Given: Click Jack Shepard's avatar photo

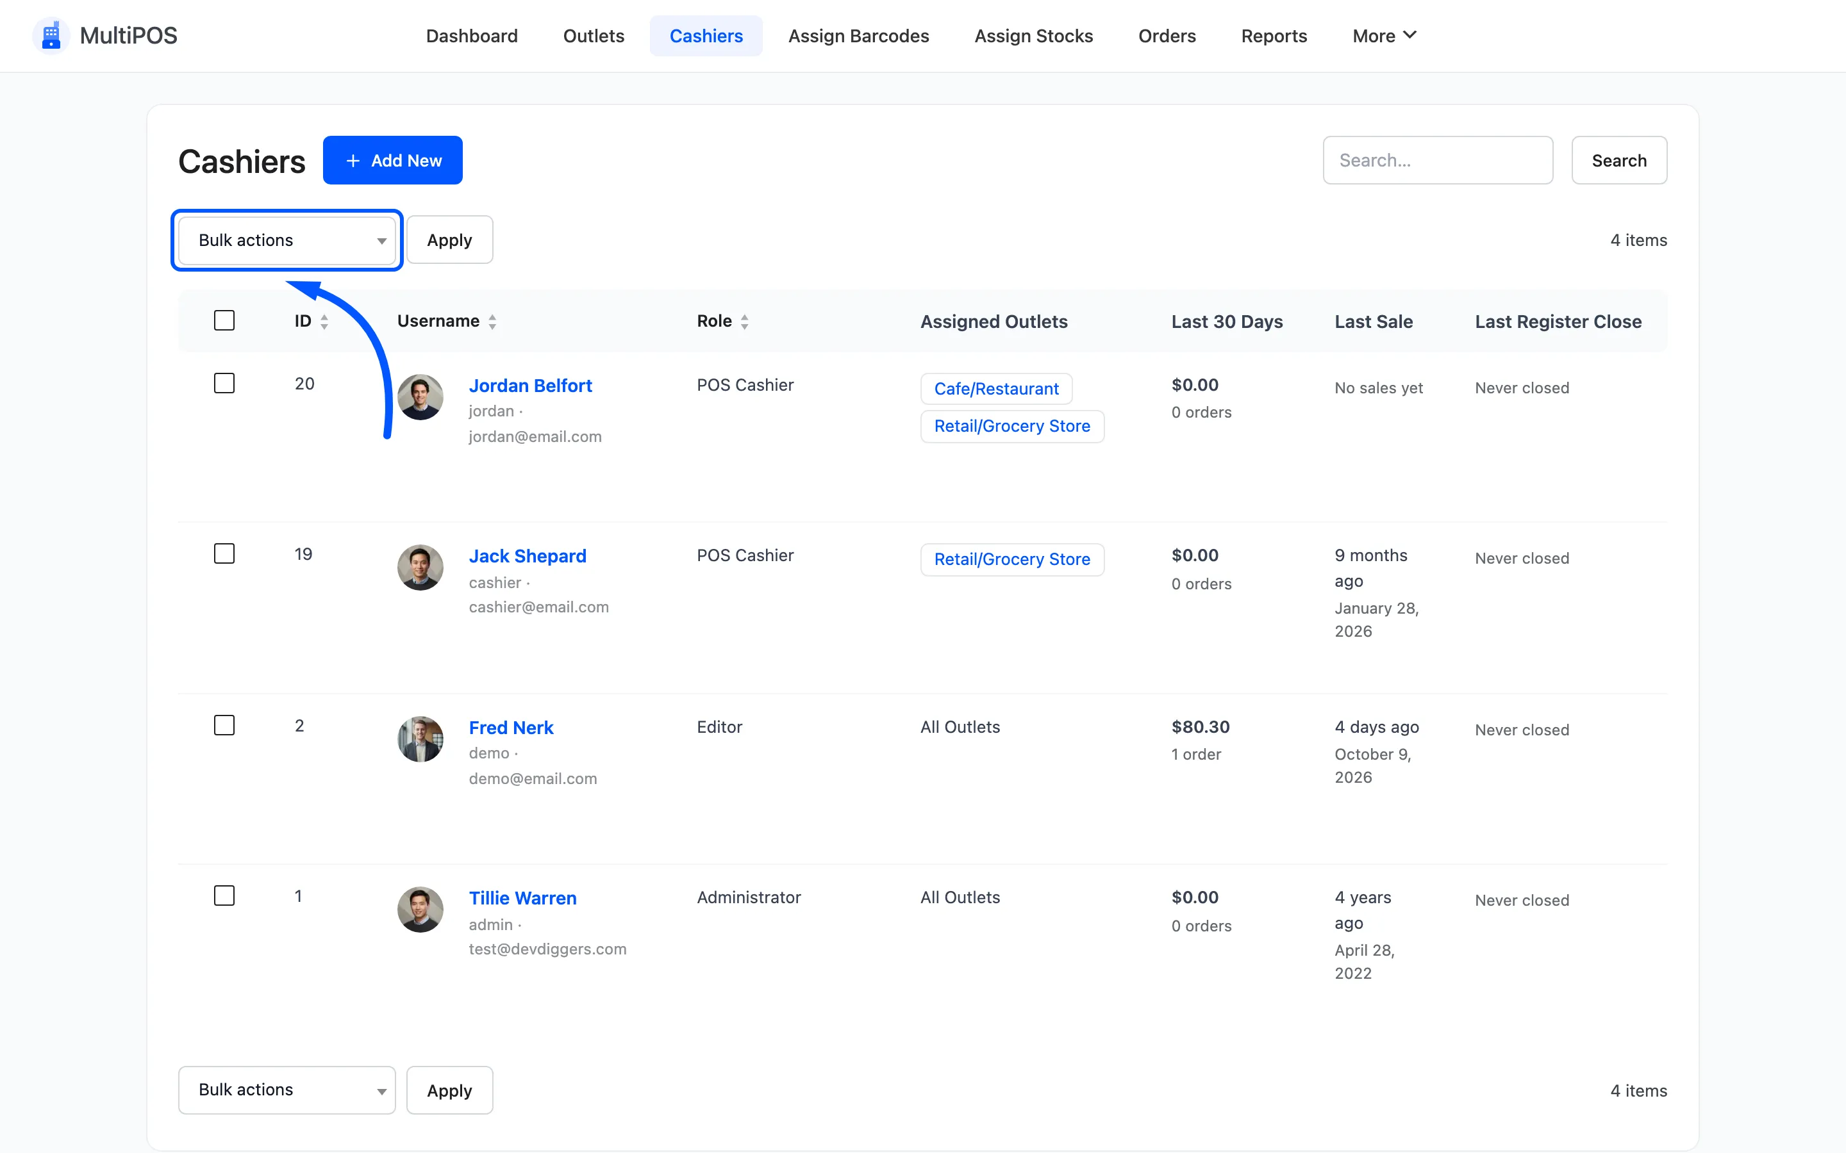Looking at the screenshot, I should [420, 568].
